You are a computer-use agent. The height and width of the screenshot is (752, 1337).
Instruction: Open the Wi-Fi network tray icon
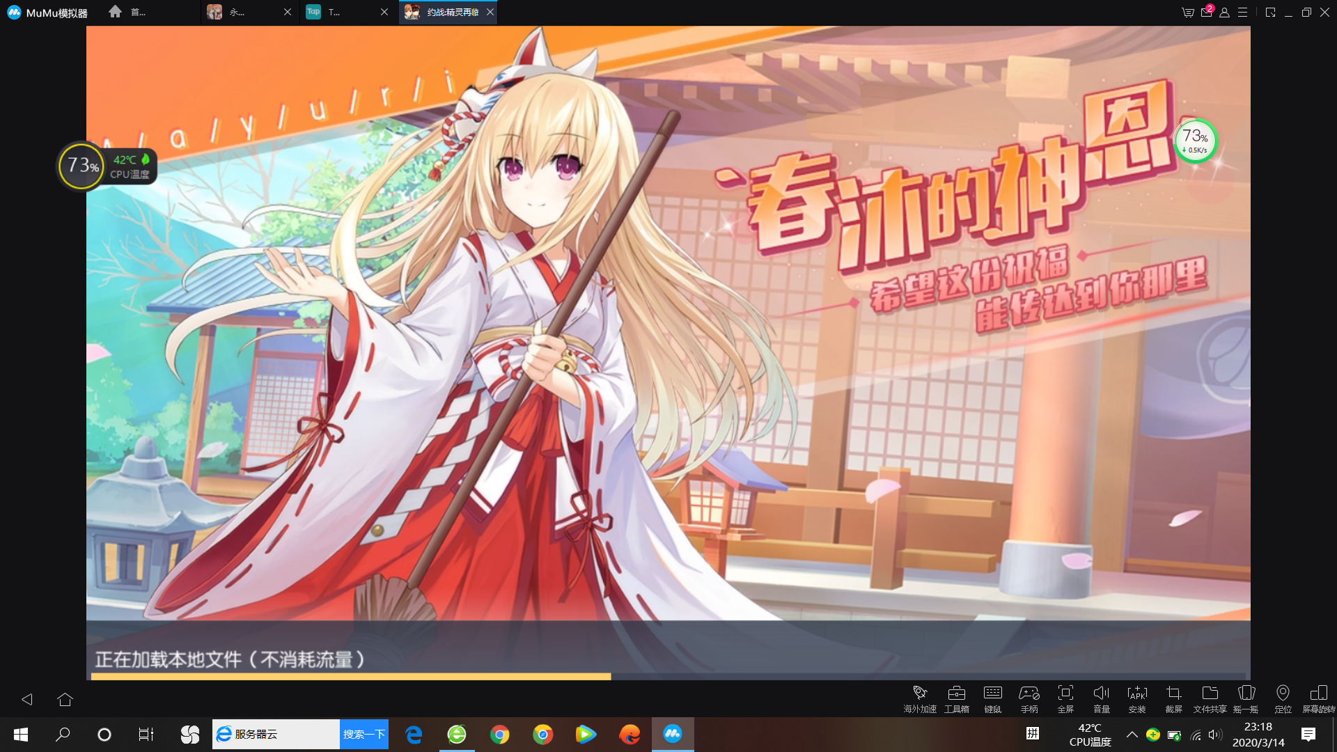1196,735
